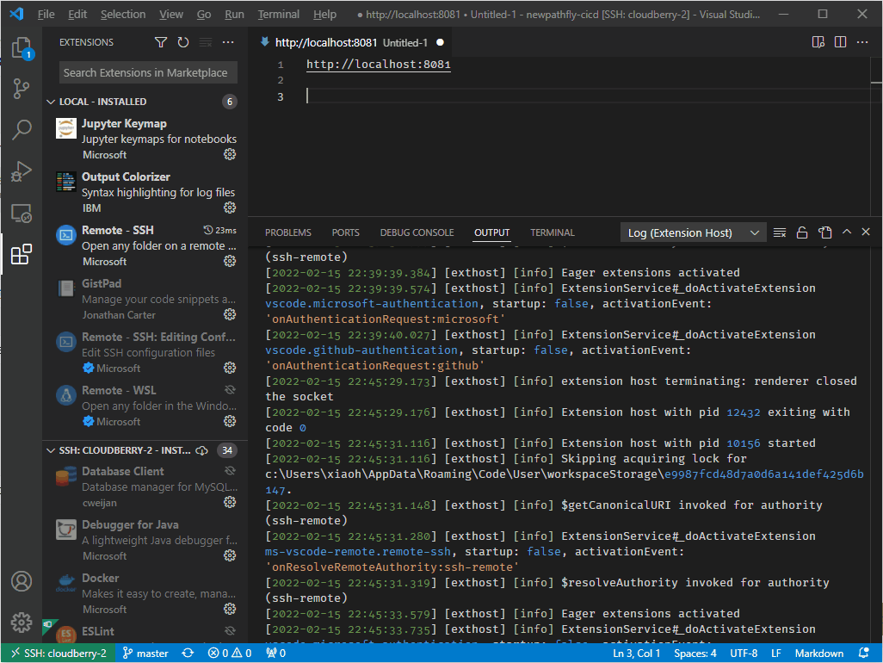Open gear for Remote - WSL extension

click(x=230, y=421)
